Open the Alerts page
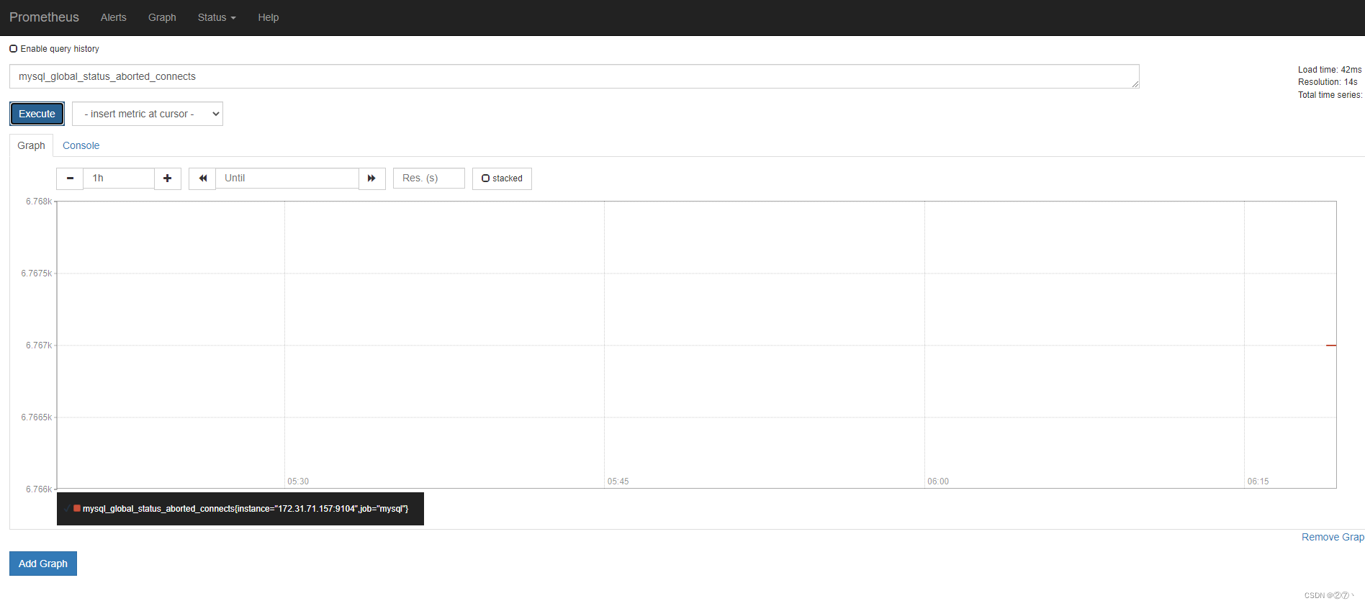The image size is (1365, 606). [x=114, y=17]
